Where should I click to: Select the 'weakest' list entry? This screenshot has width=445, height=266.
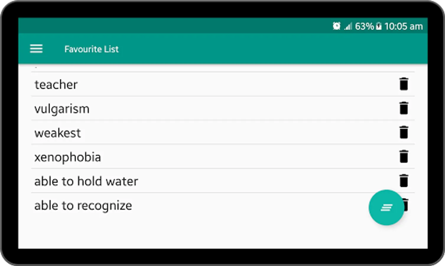coord(58,133)
